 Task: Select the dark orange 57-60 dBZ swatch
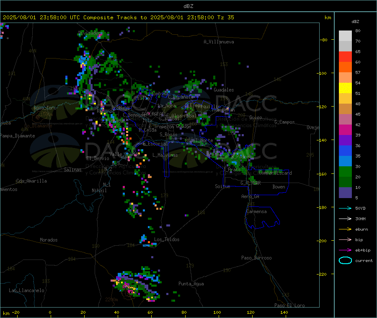pos(345,67)
